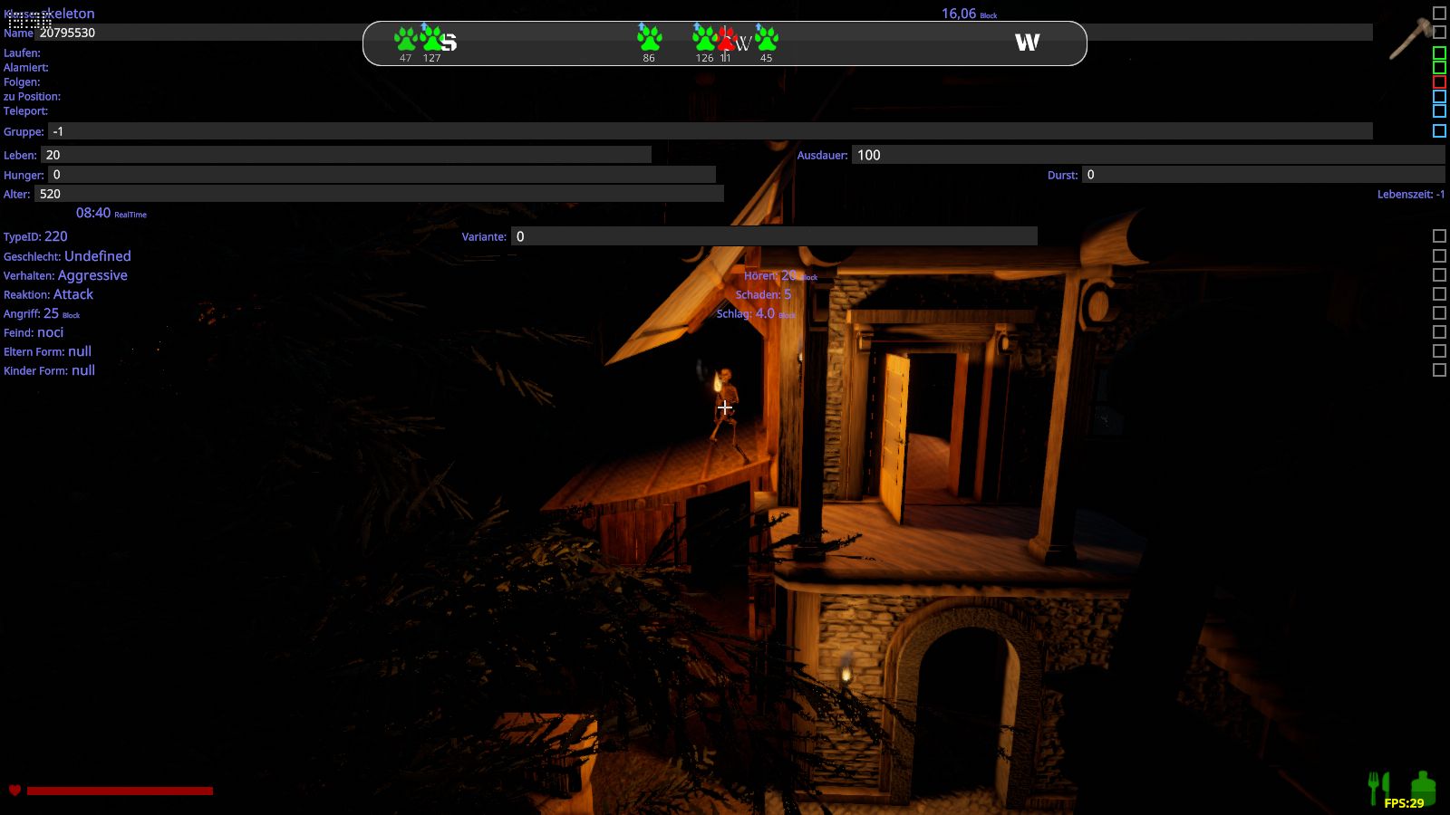This screenshot has height=815, width=1450.
Task: Click the red health bar
Action: click(120, 791)
